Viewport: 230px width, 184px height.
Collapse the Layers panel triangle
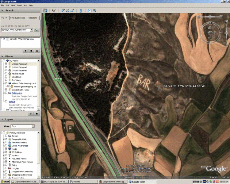pos(2,119)
